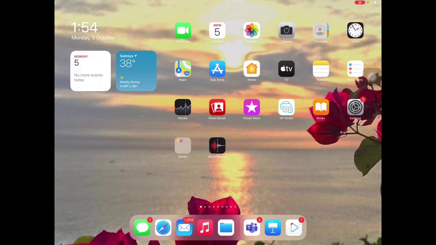The image size is (436, 245).
Task: Launch the Clock app
Action: point(355,31)
